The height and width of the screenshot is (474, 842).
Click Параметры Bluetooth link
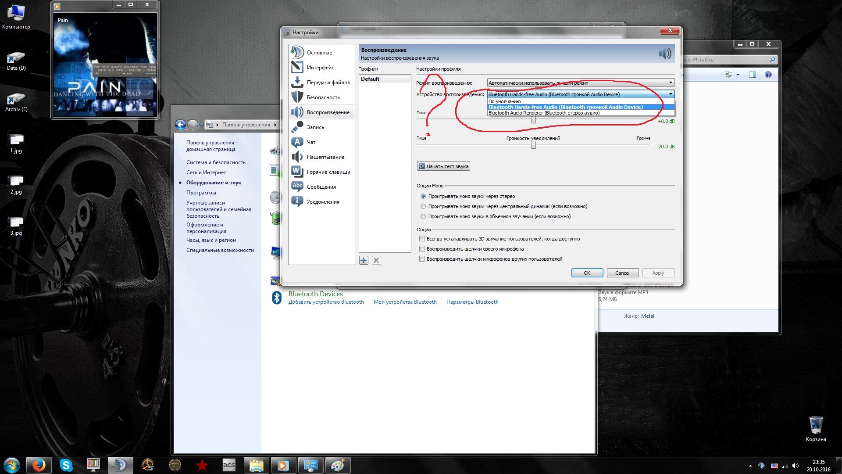click(472, 302)
